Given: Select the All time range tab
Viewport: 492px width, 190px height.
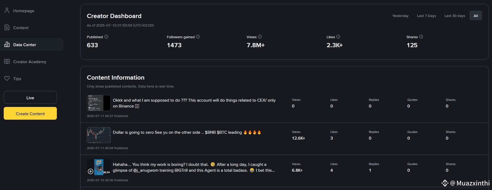Looking at the screenshot, I should pyautogui.click(x=476, y=16).
